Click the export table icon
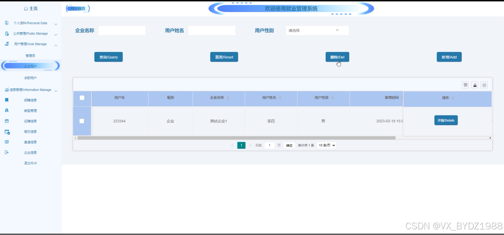Screen dimensions: 504x235 [x=475, y=85]
